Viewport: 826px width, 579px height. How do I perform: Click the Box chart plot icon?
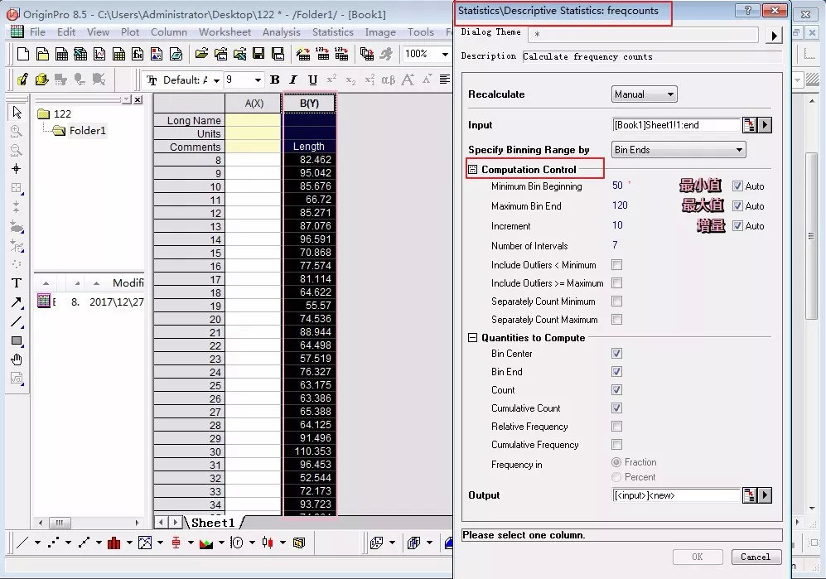click(176, 543)
